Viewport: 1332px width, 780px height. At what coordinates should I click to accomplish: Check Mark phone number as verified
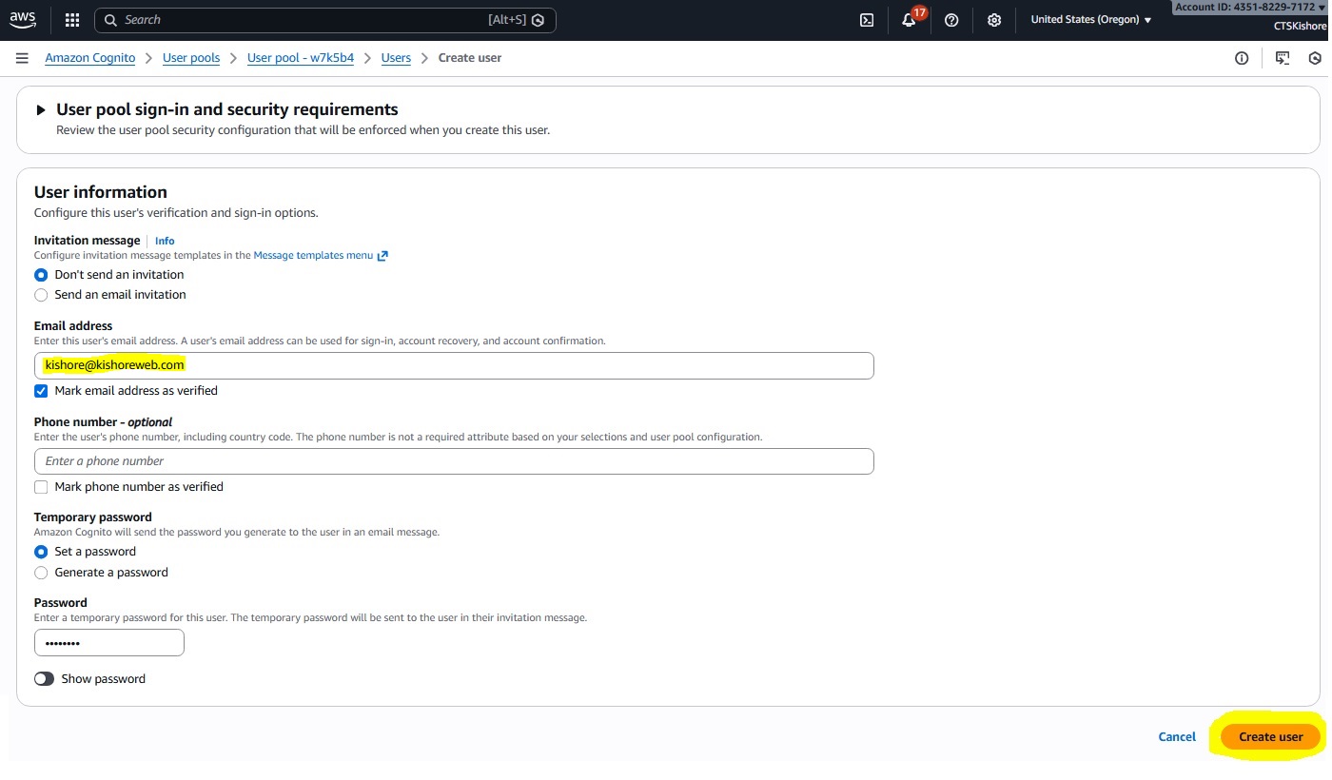point(41,487)
